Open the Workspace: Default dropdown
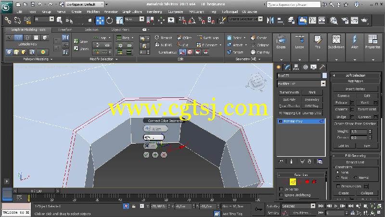385x217 pixels. tap(85, 4)
